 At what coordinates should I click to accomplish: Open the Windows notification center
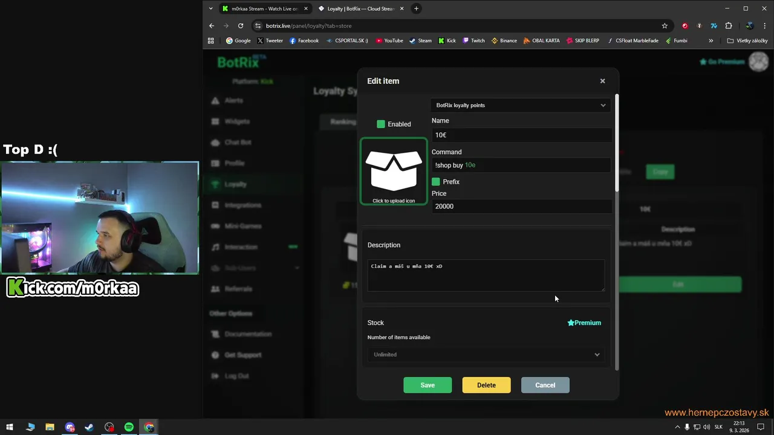tap(761, 427)
